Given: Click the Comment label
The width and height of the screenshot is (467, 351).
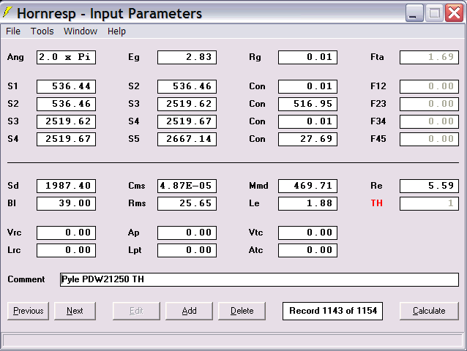Looking at the screenshot, I should click(26, 279).
